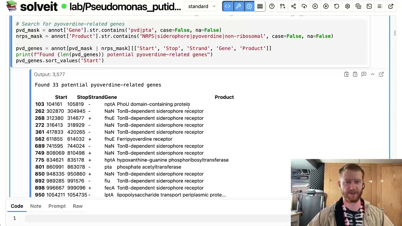This screenshot has width=402, height=226.
Task: Open help question mark icon
Action: pyautogui.click(x=272, y=6)
